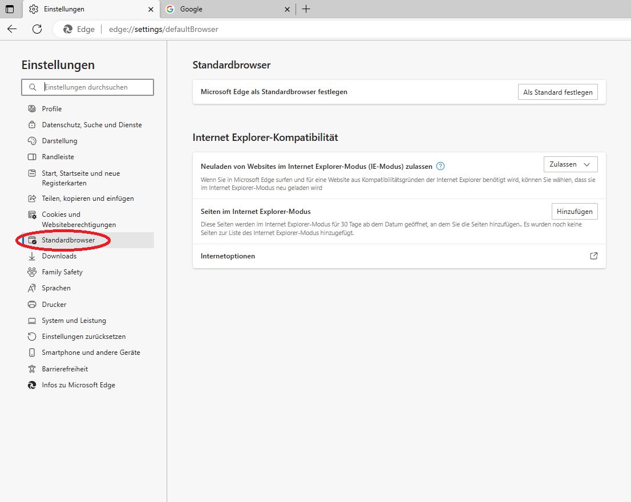This screenshot has height=502, width=631.
Task: Open System und Leistung settings
Action: tap(74, 321)
